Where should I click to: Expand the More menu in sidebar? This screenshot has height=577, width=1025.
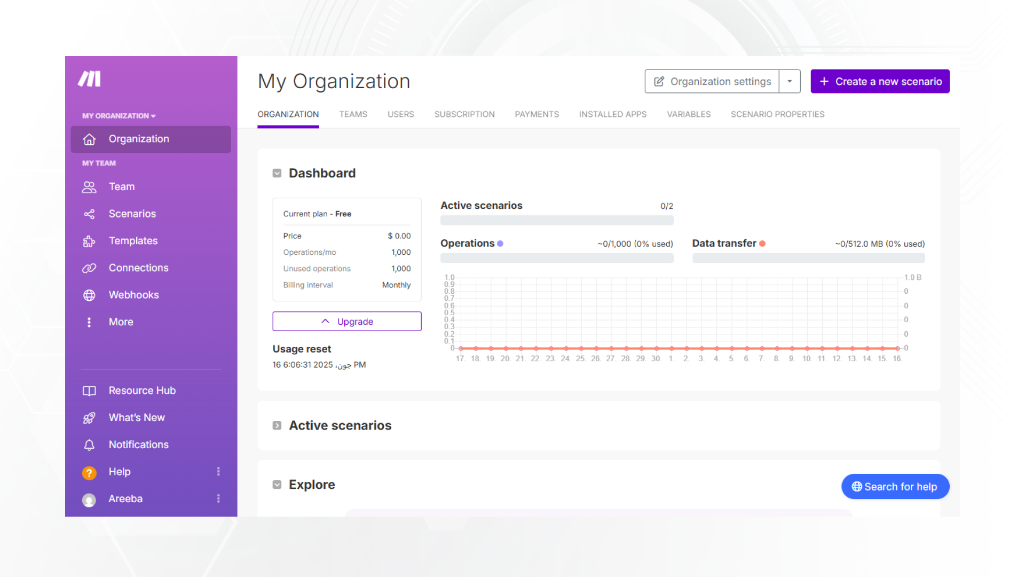[121, 322]
